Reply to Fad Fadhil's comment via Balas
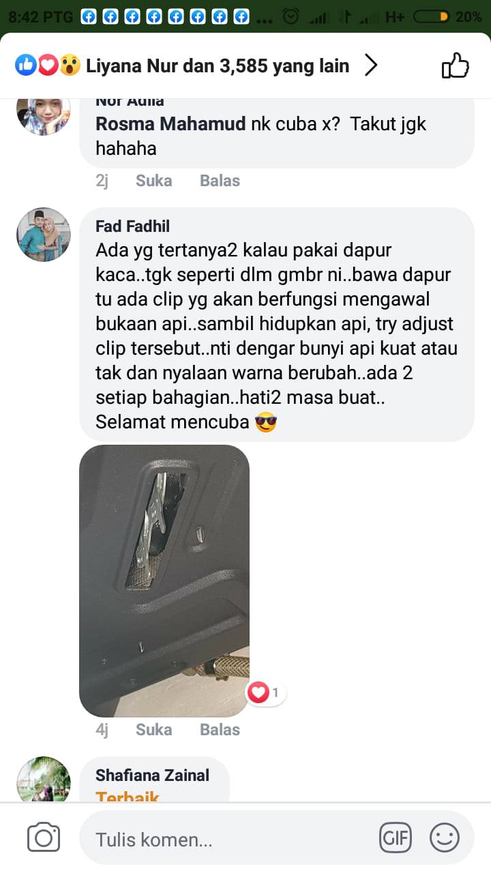The height and width of the screenshot is (873, 491). click(x=220, y=730)
